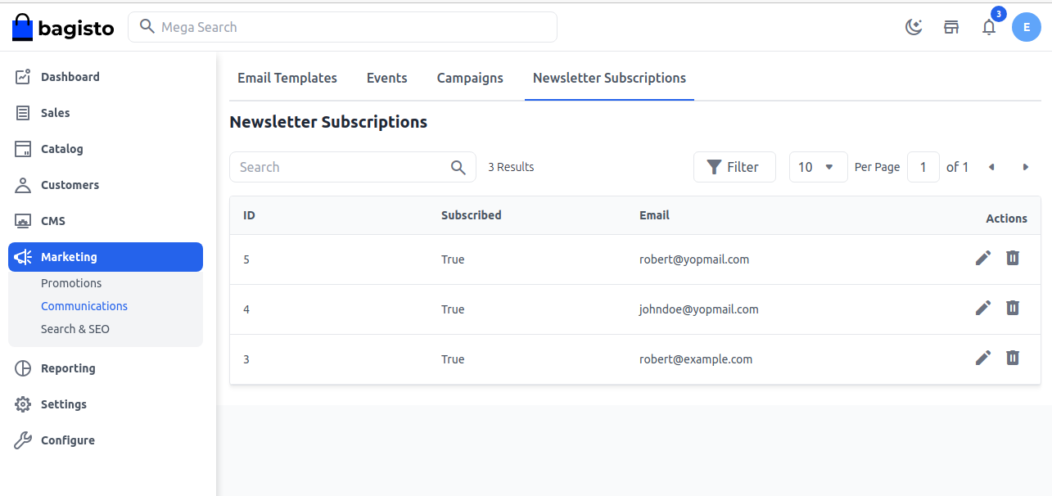Open notifications via the bell icon
Image resolution: width=1052 pixels, height=496 pixels.
coord(989,27)
